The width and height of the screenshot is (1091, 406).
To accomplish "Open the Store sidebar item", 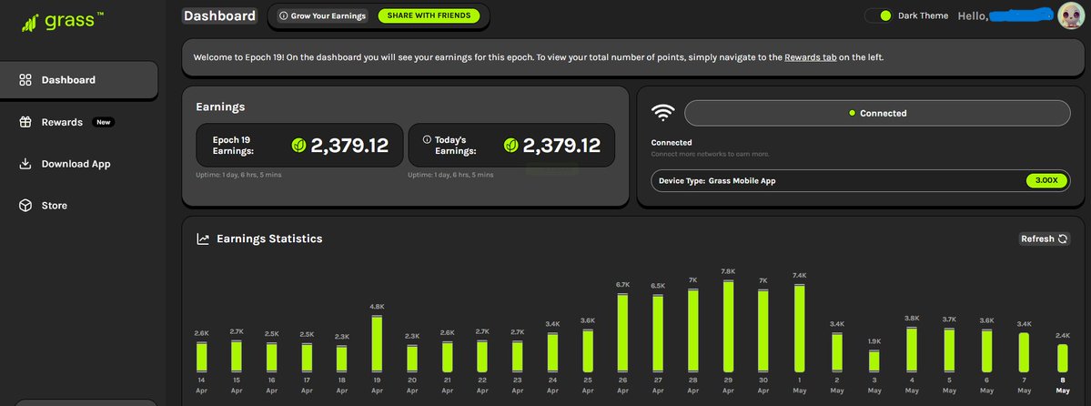I will click(43, 206).
